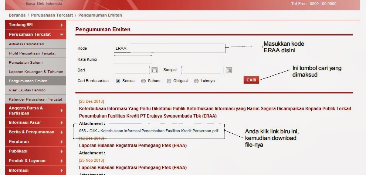Viewport: 366px width, 175px height.
Task: Focus the Kata Kunci input field
Action: [x=133, y=59]
